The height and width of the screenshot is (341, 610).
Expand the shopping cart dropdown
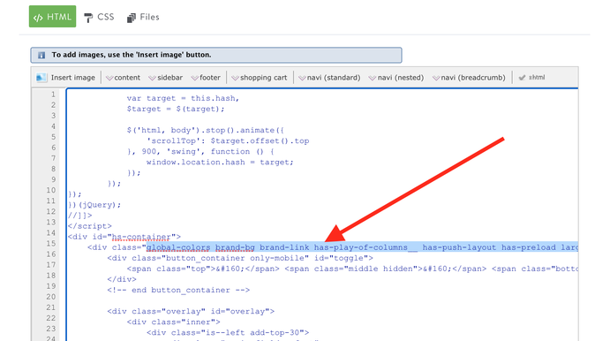[x=259, y=78]
